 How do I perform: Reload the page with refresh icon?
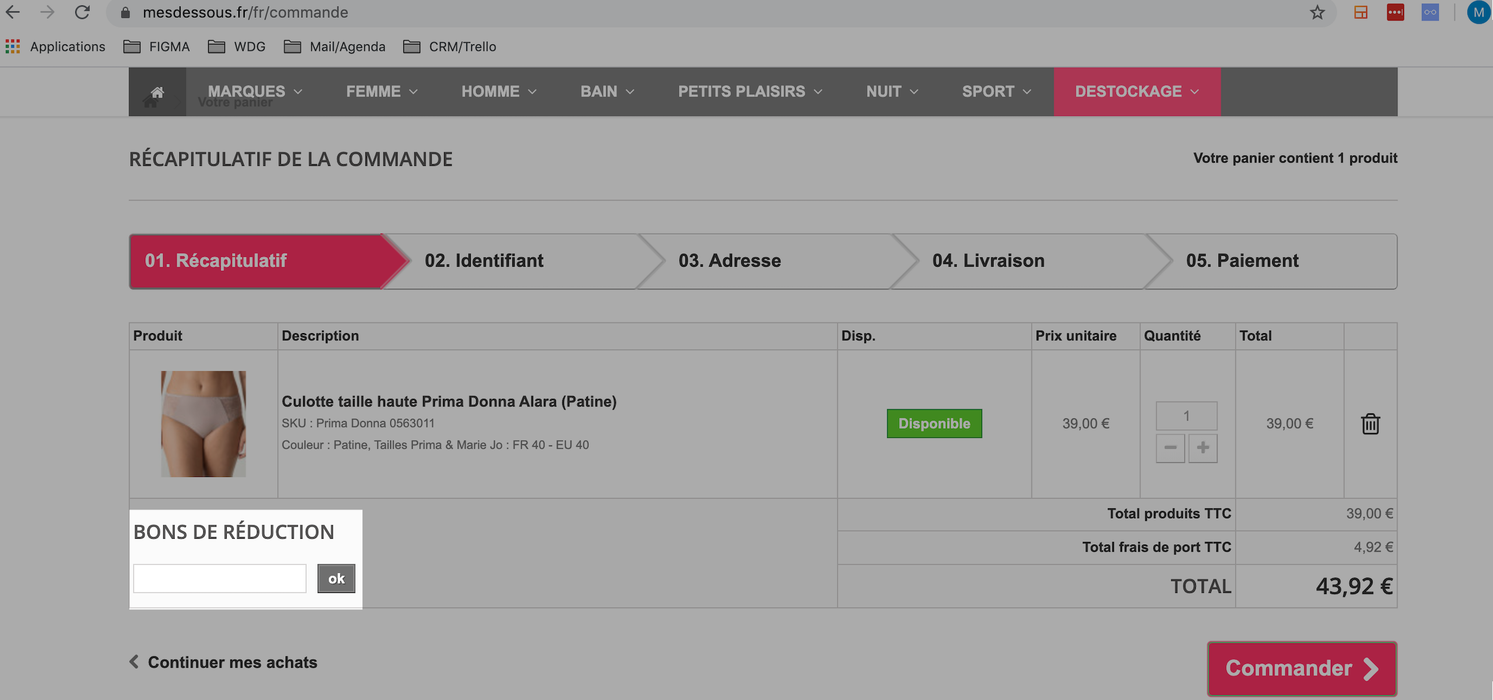(82, 12)
